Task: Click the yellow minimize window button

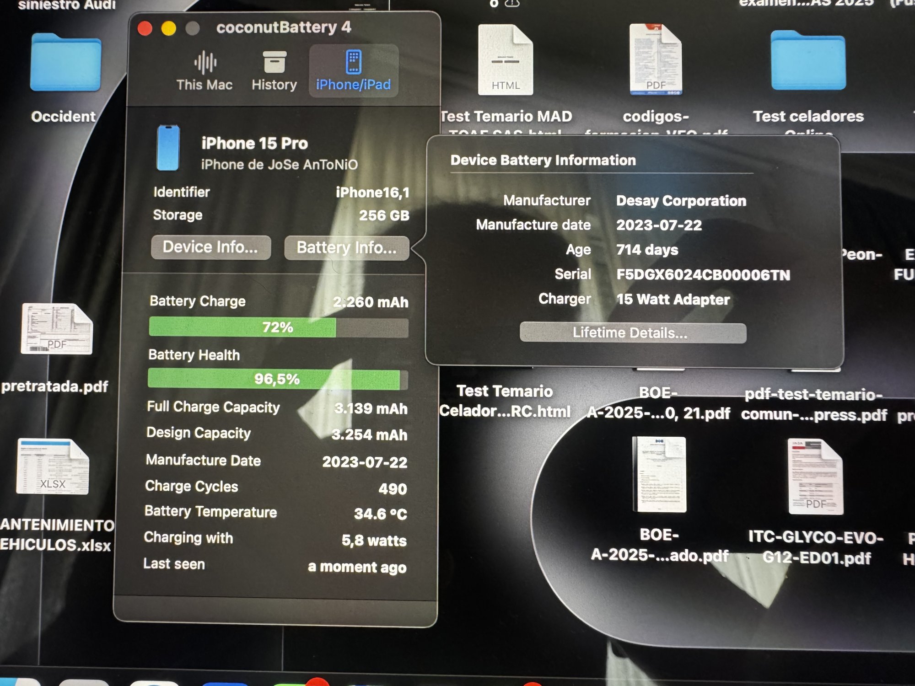Action: (169, 28)
